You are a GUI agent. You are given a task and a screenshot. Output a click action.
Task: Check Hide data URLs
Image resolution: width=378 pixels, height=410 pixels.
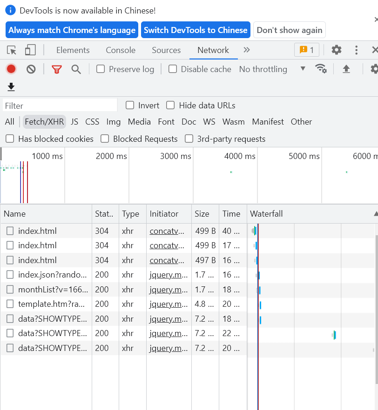click(170, 106)
